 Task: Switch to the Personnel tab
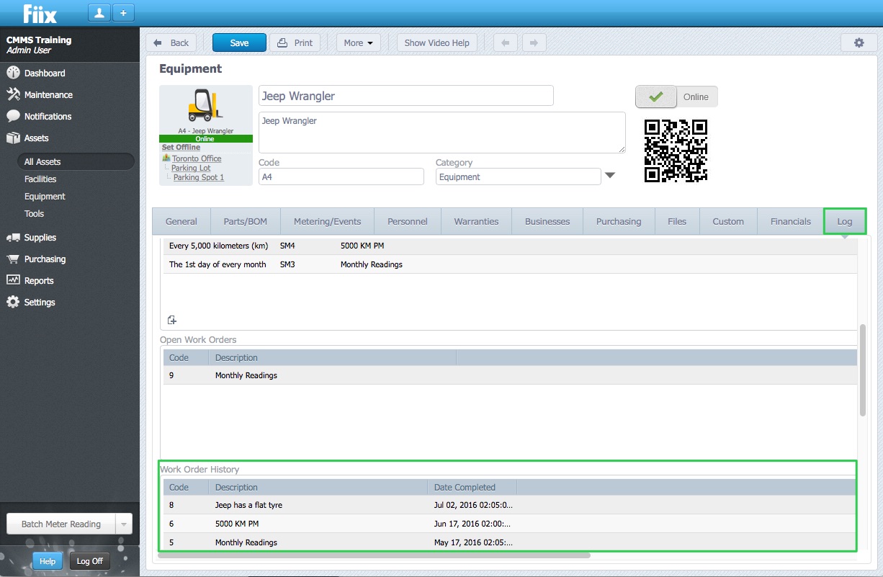[408, 222]
